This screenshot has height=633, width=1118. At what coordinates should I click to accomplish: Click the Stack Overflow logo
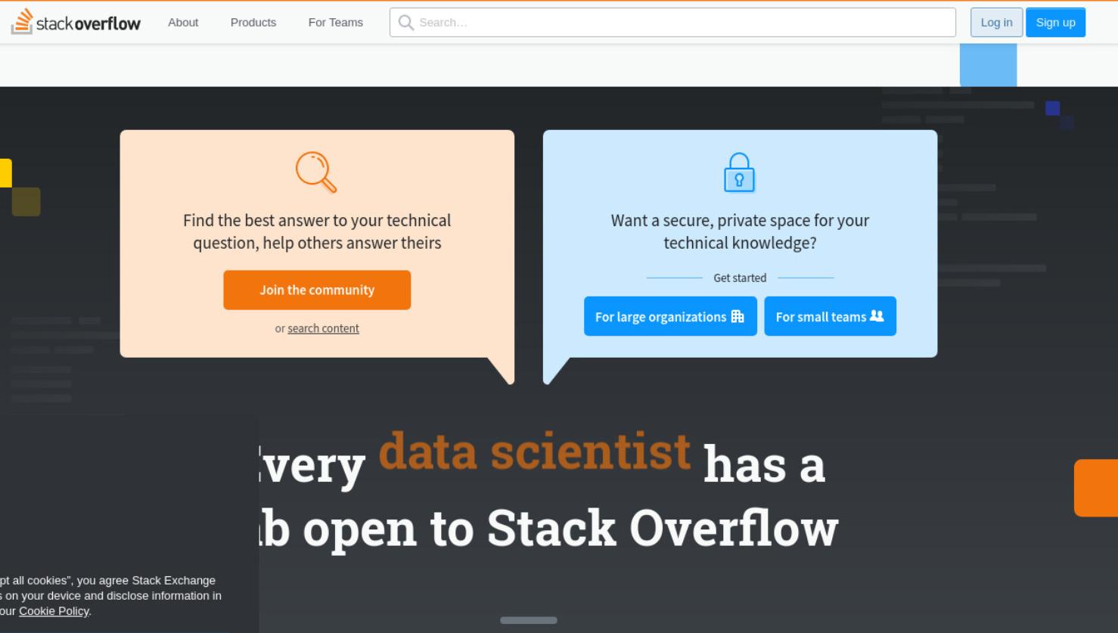coord(76,22)
